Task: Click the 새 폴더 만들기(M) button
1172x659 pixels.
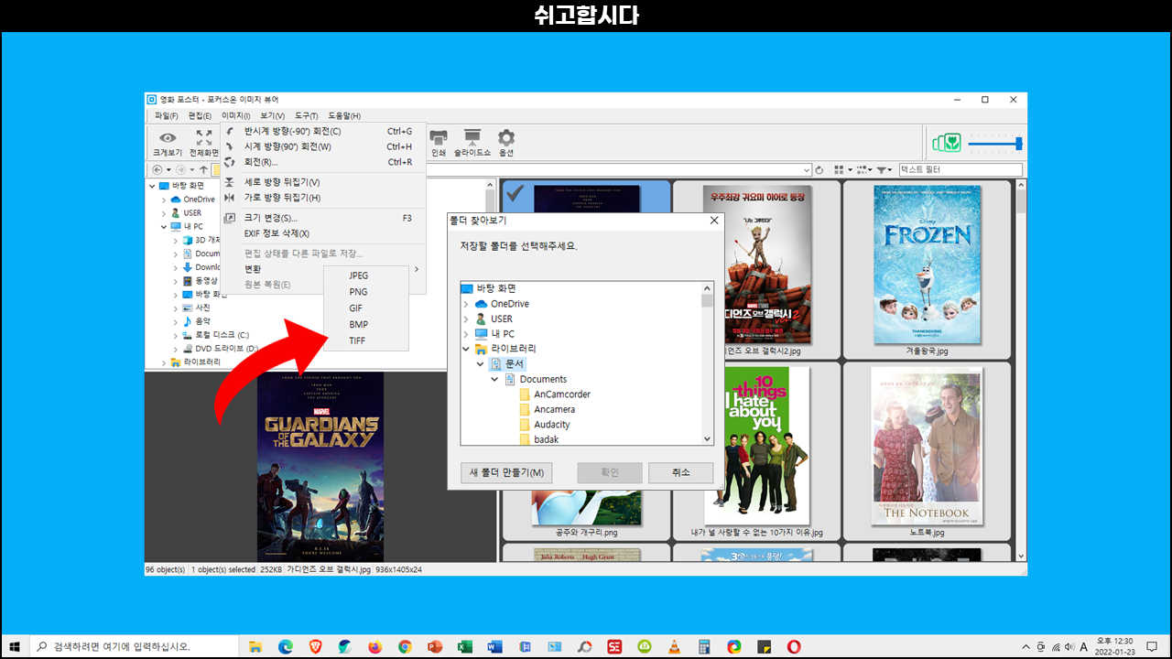Action: [506, 472]
